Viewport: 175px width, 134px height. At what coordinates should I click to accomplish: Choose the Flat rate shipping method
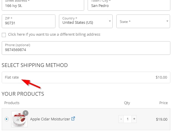(86, 77)
